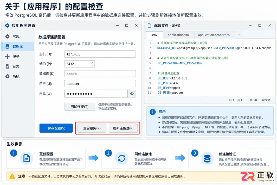This screenshot has width=277, height=185.
Task: Click the 端口 field showing 5432
Action: pos(77,64)
